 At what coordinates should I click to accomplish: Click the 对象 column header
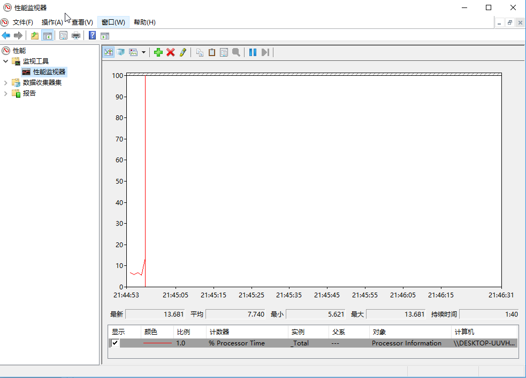click(410, 332)
